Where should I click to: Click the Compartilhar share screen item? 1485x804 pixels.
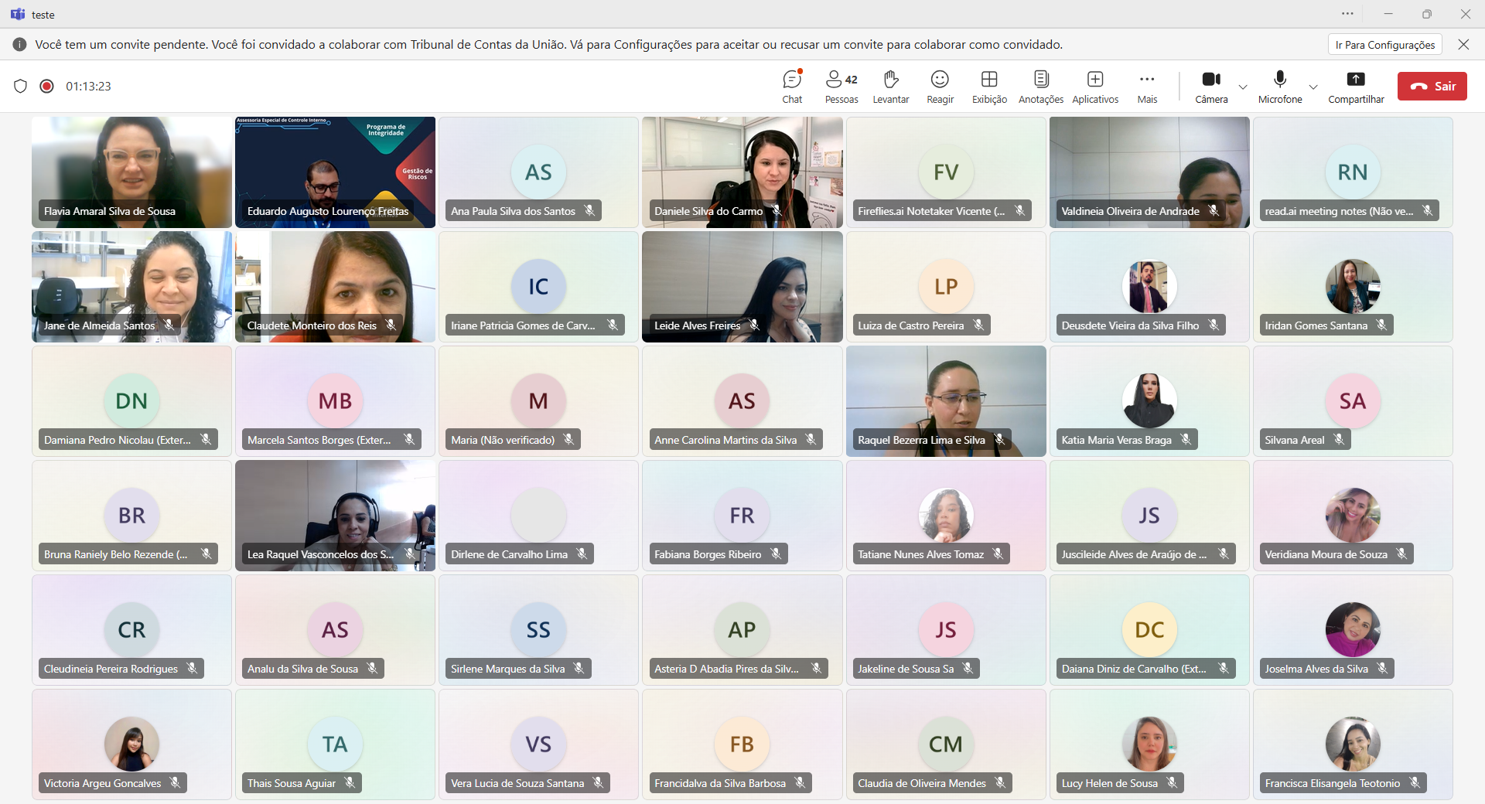[1356, 86]
